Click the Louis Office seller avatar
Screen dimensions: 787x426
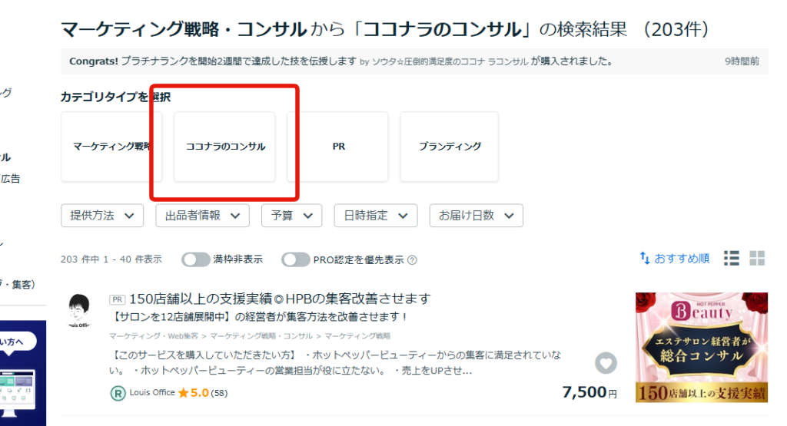click(79, 312)
